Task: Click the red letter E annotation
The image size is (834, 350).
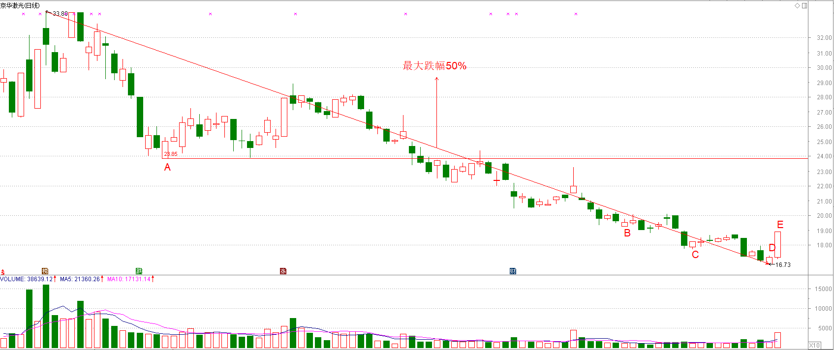Action: 780,225
